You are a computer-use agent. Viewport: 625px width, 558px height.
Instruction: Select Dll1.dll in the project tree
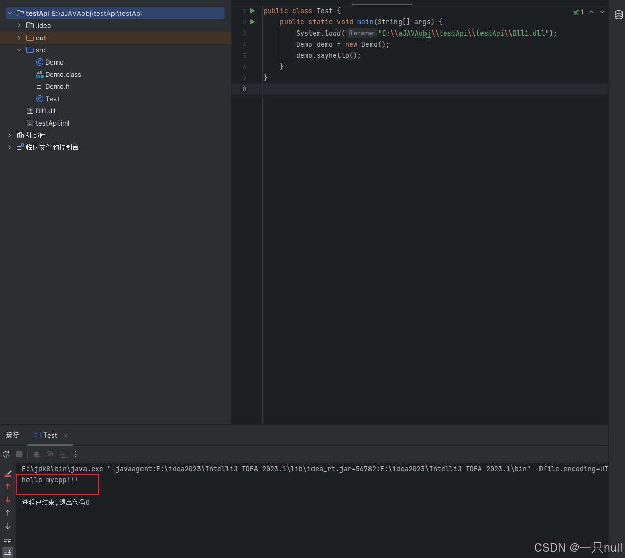click(45, 111)
